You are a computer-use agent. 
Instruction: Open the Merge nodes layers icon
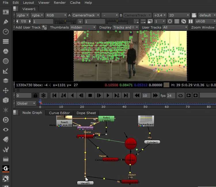click(6, 81)
